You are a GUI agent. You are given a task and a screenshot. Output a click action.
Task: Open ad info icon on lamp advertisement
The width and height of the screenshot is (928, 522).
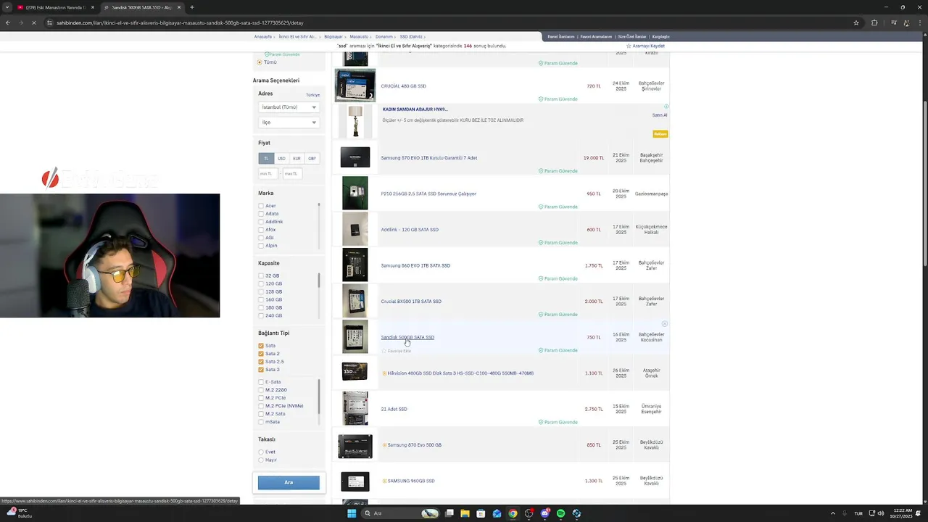pos(666,107)
